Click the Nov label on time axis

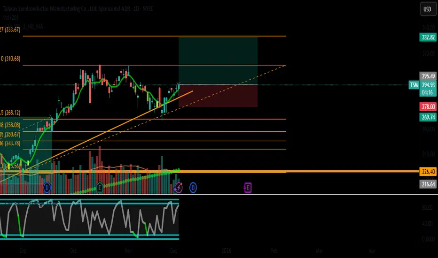[128, 251]
